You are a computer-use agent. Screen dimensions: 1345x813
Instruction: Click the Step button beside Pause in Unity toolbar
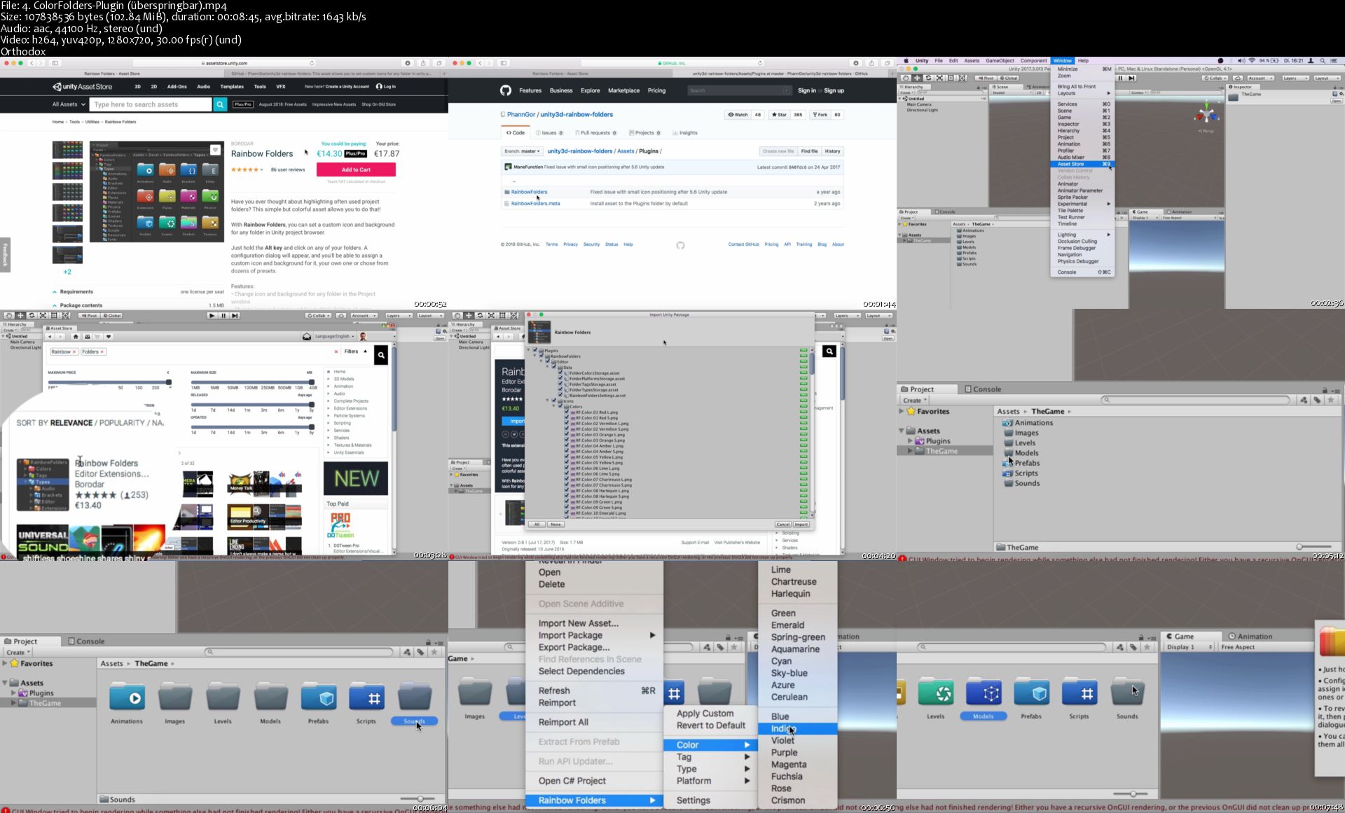coord(1131,78)
